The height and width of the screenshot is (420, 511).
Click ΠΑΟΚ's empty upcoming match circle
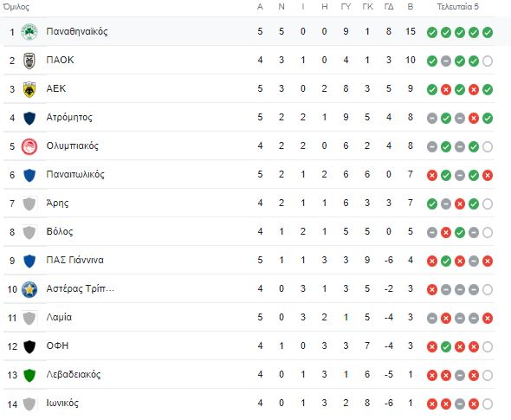(x=488, y=61)
